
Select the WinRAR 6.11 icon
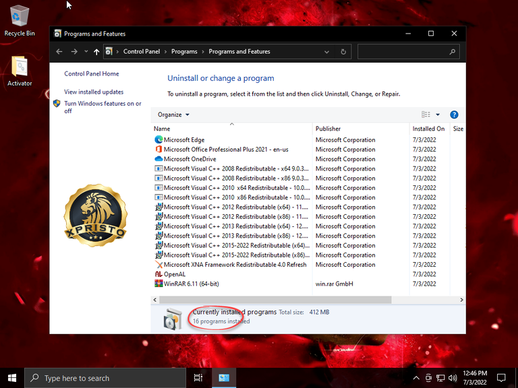tap(159, 284)
